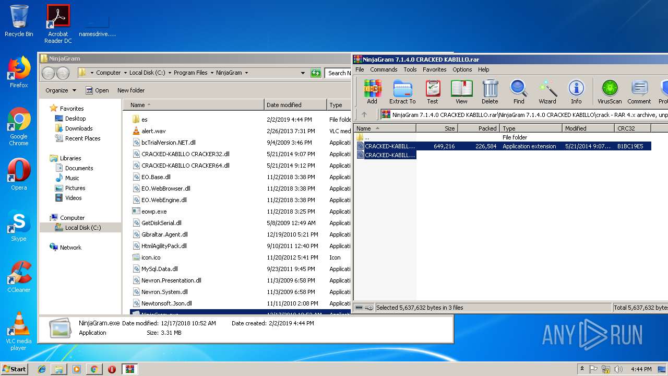
Task: Open the Favorites menu in WinRAR
Action: click(434, 69)
